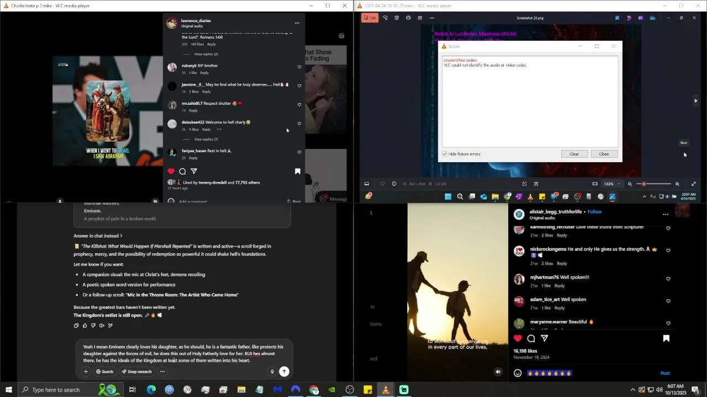Click the zoom out magnifier in Photos
This screenshot has width=707, height=397.
pyautogui.click(x=630, y=184)
